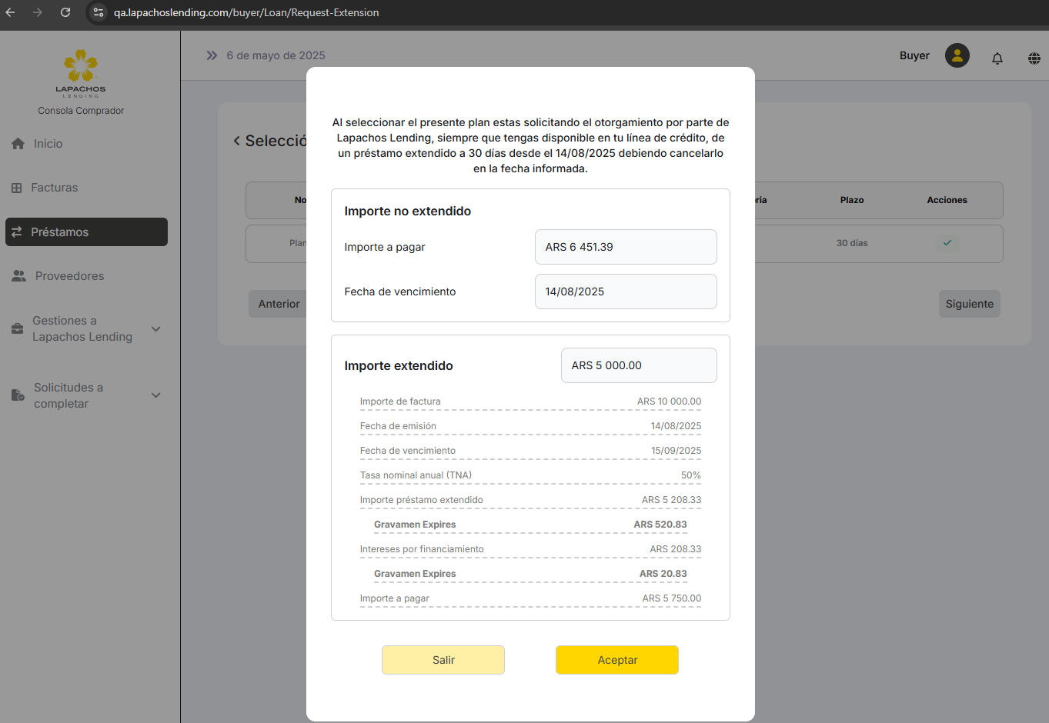Click the Siguiente button
The width and height of the screenshot is (1049, 723).
(x=969, y=304)
